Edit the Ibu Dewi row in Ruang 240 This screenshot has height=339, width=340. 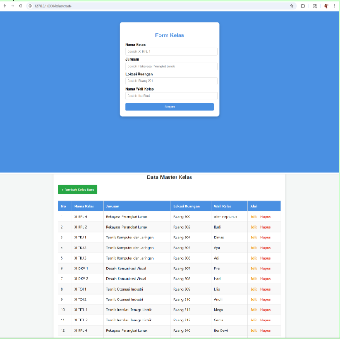tap(253, 330)
